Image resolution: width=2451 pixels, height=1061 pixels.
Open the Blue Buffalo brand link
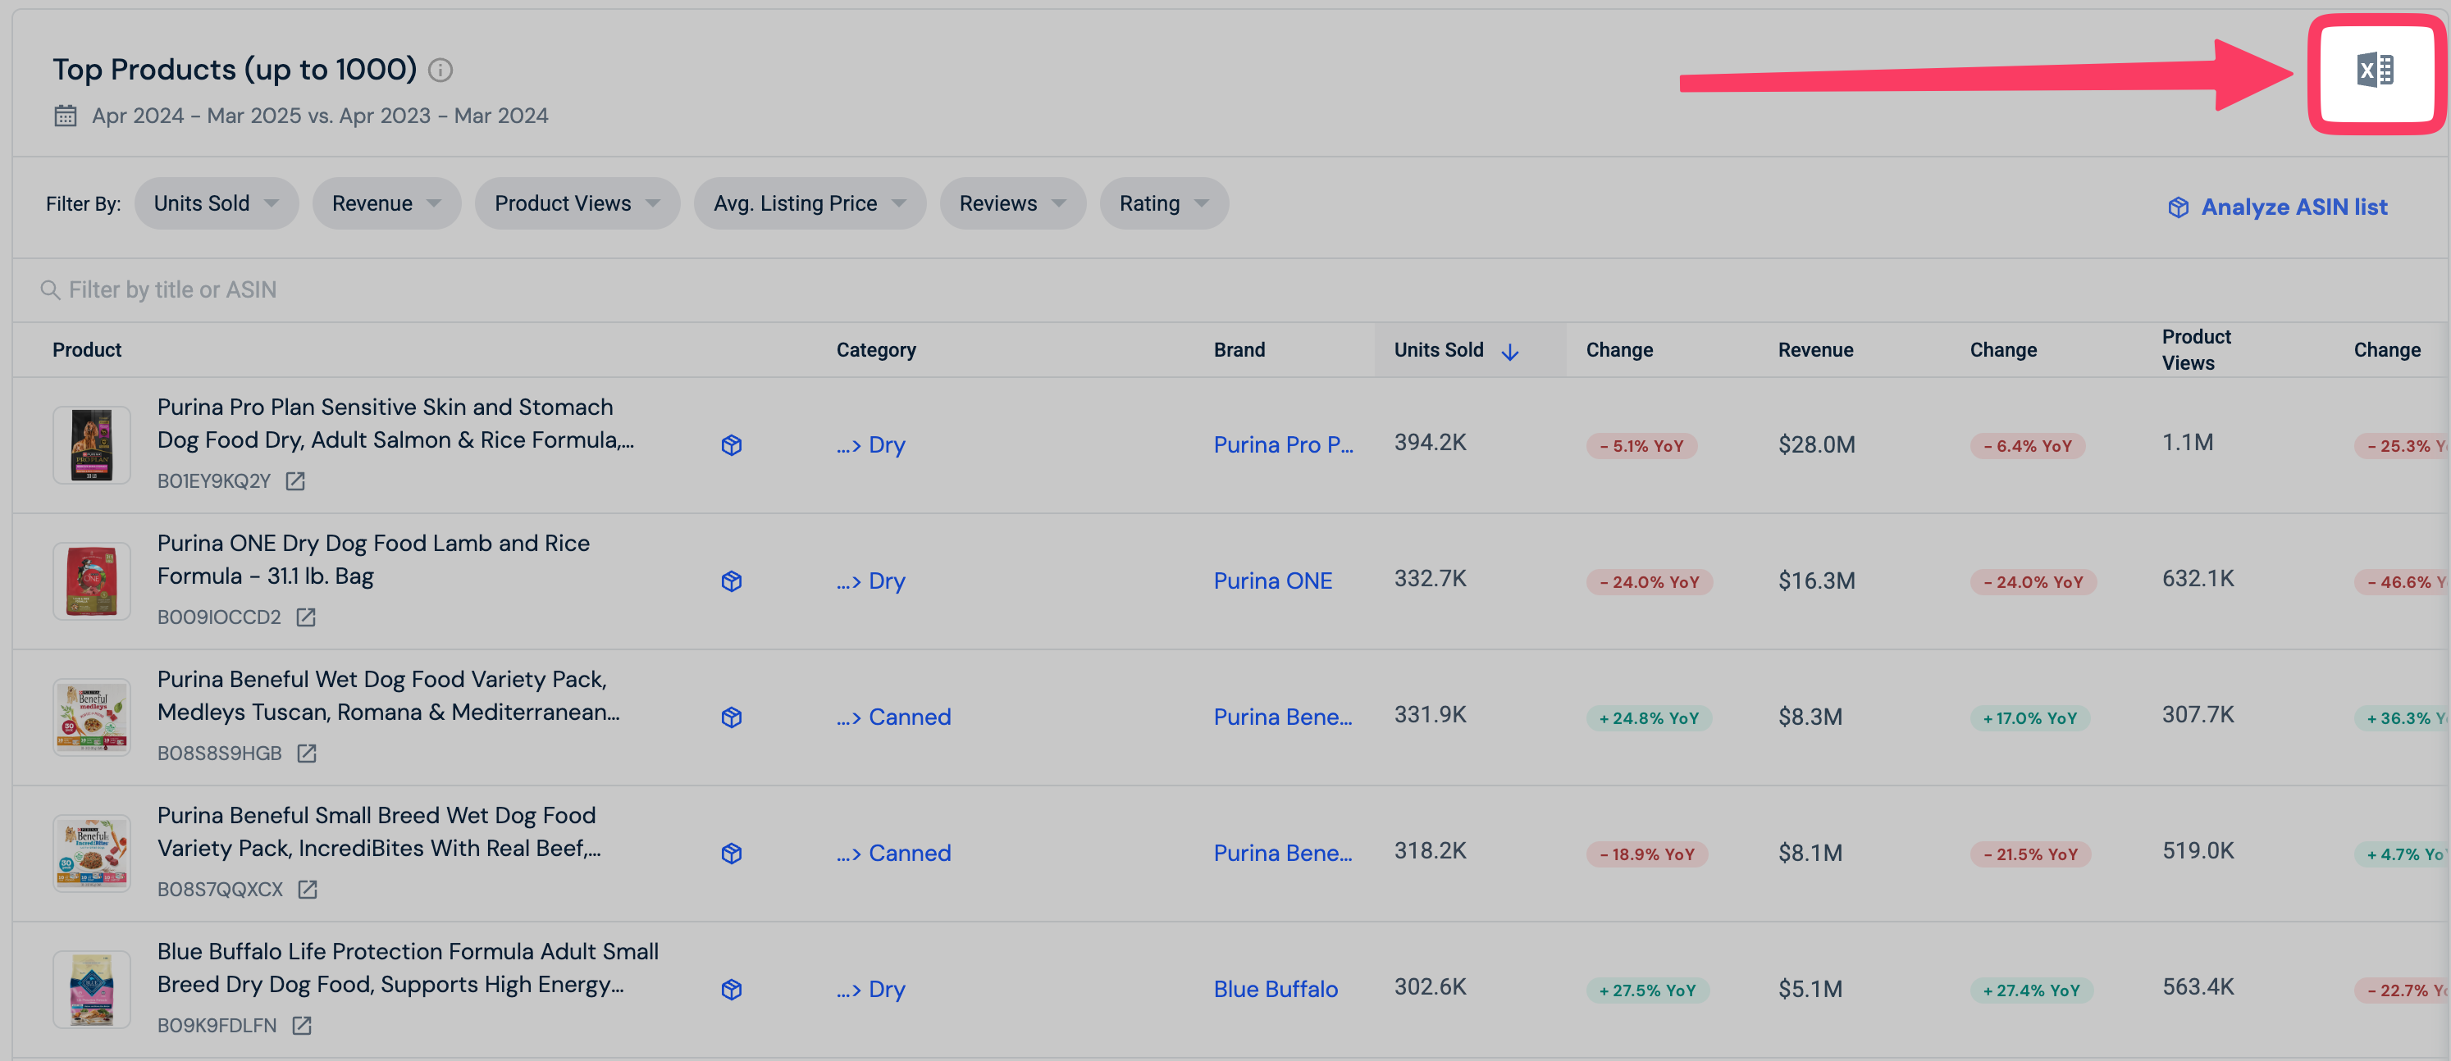[x=1275, y=989]
